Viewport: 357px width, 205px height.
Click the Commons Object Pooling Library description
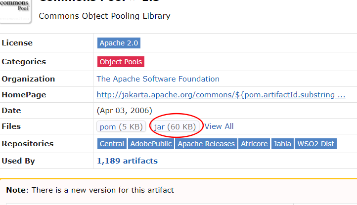tap(104, 16)
